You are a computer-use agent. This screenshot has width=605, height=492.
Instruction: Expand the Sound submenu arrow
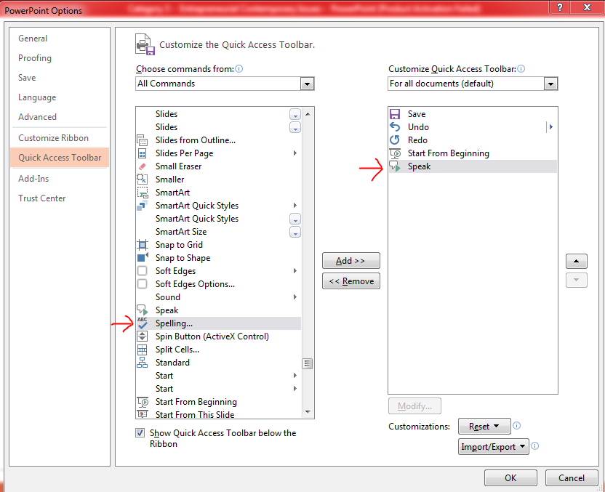pos(295,297)
